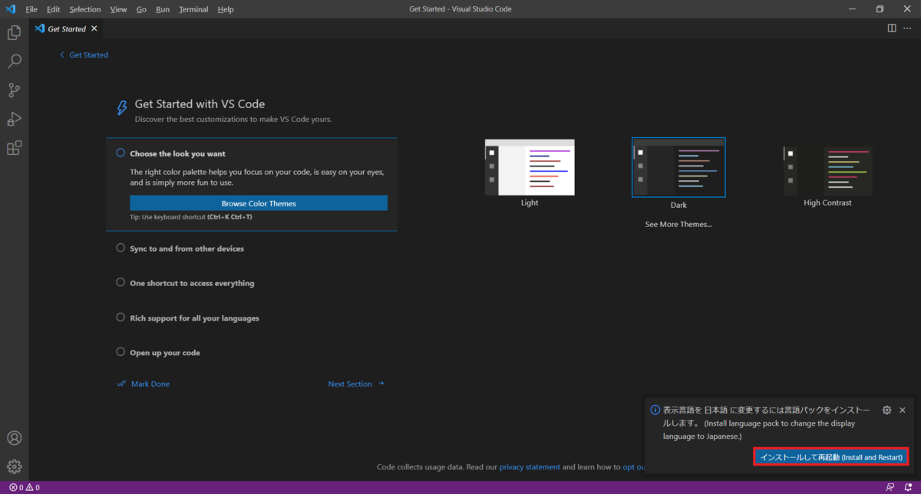Open the Selection menu

(85, 9)
